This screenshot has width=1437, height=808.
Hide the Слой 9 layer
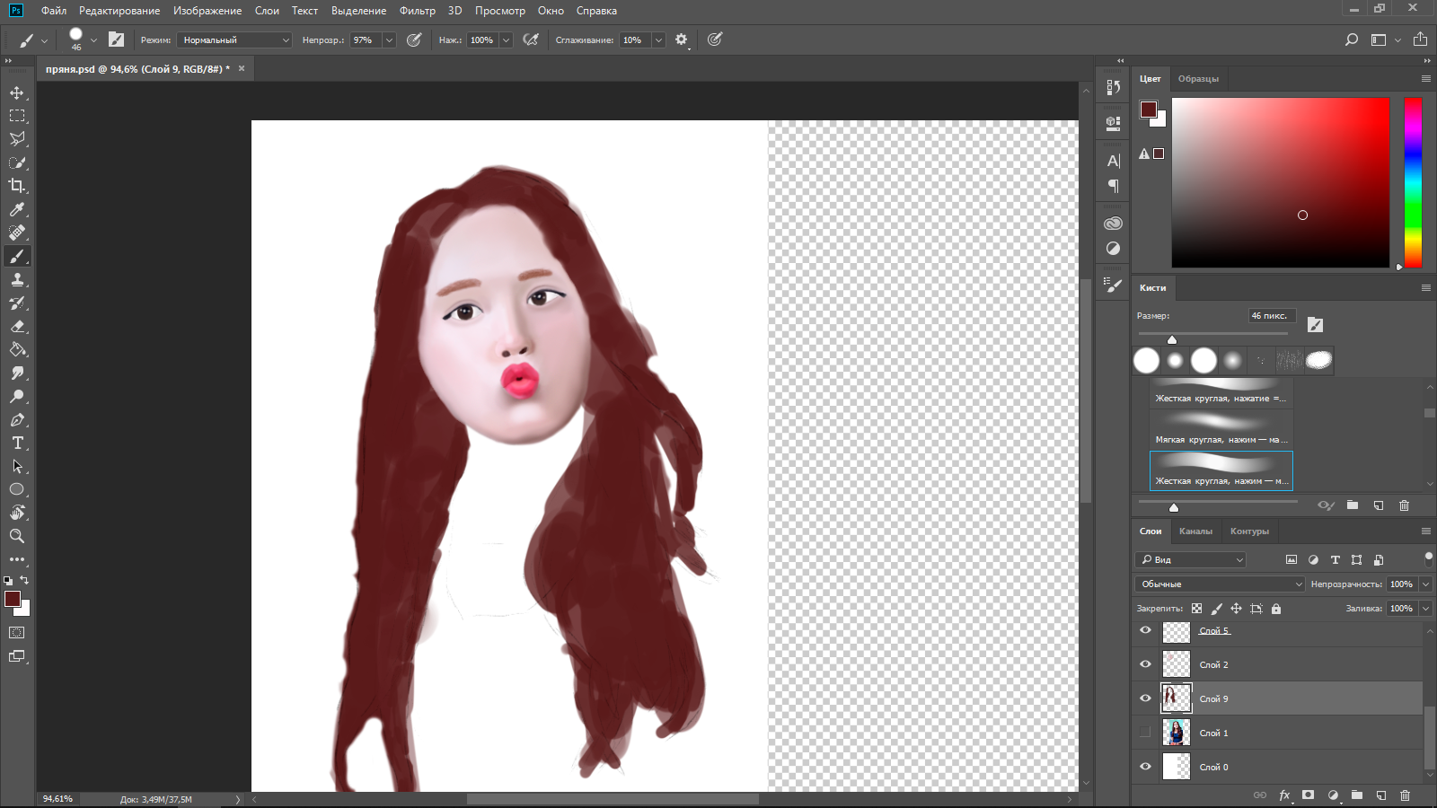(x=1145, y=698)
